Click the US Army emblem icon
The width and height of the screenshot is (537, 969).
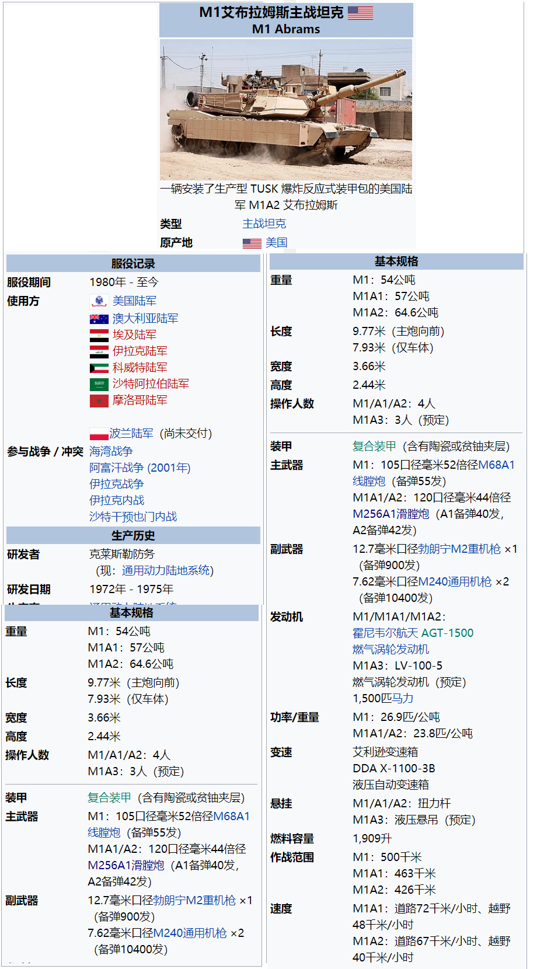pos(99,301)
